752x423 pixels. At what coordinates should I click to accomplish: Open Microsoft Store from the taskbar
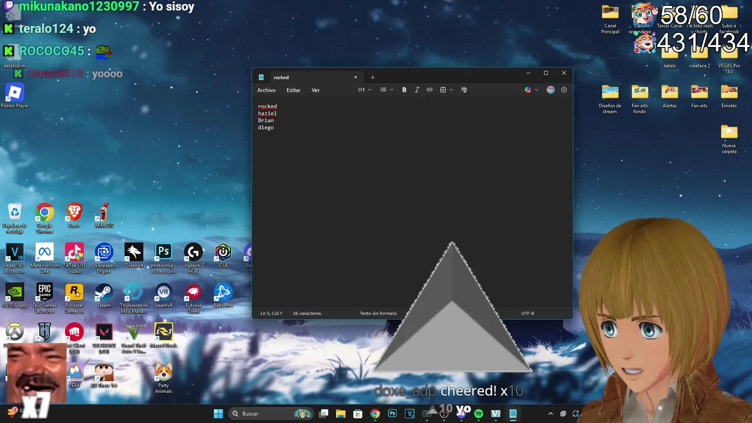point(358,414)
